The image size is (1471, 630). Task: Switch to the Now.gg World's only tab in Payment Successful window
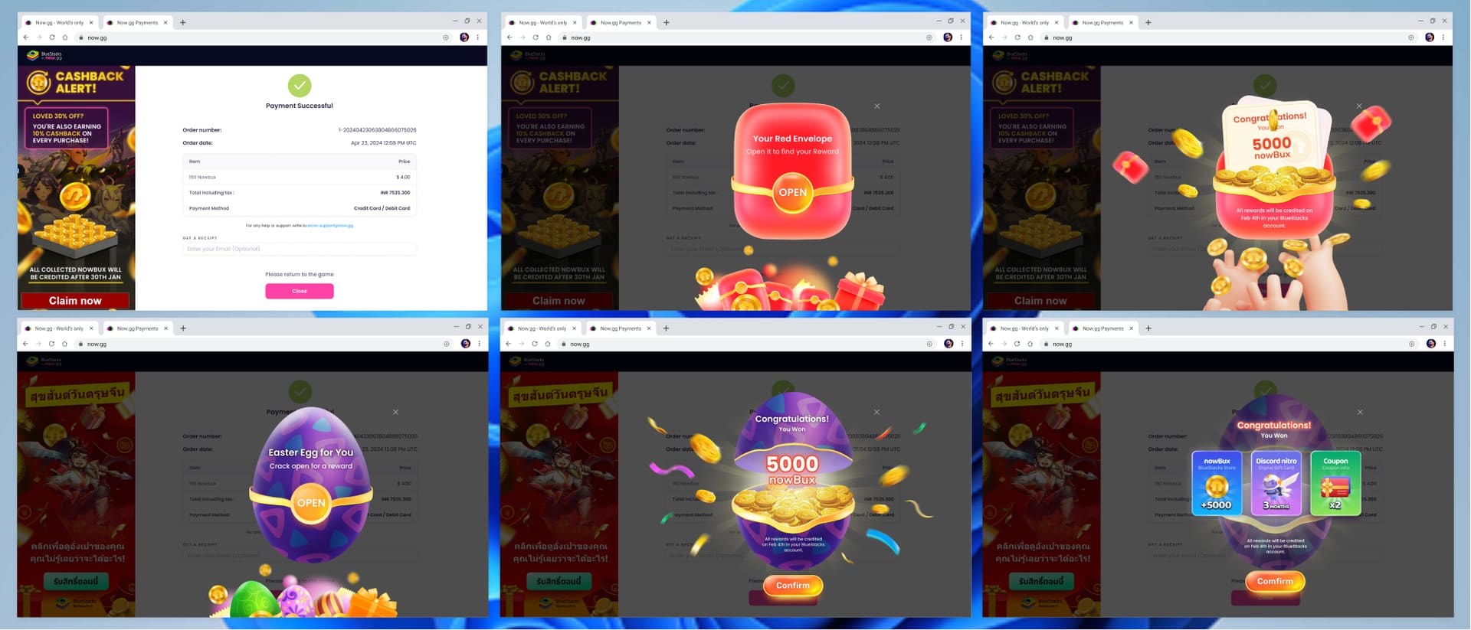(x=60, y=23)
